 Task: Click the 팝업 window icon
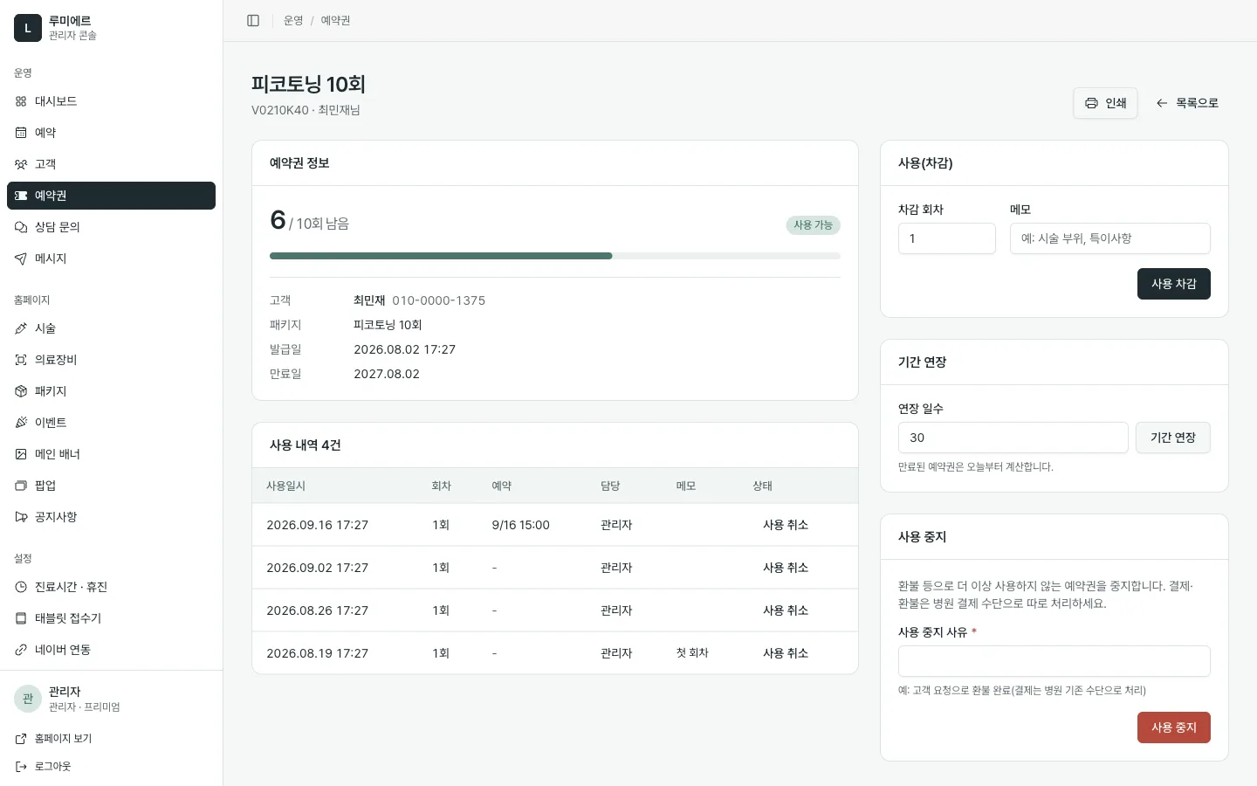(21, 486)
